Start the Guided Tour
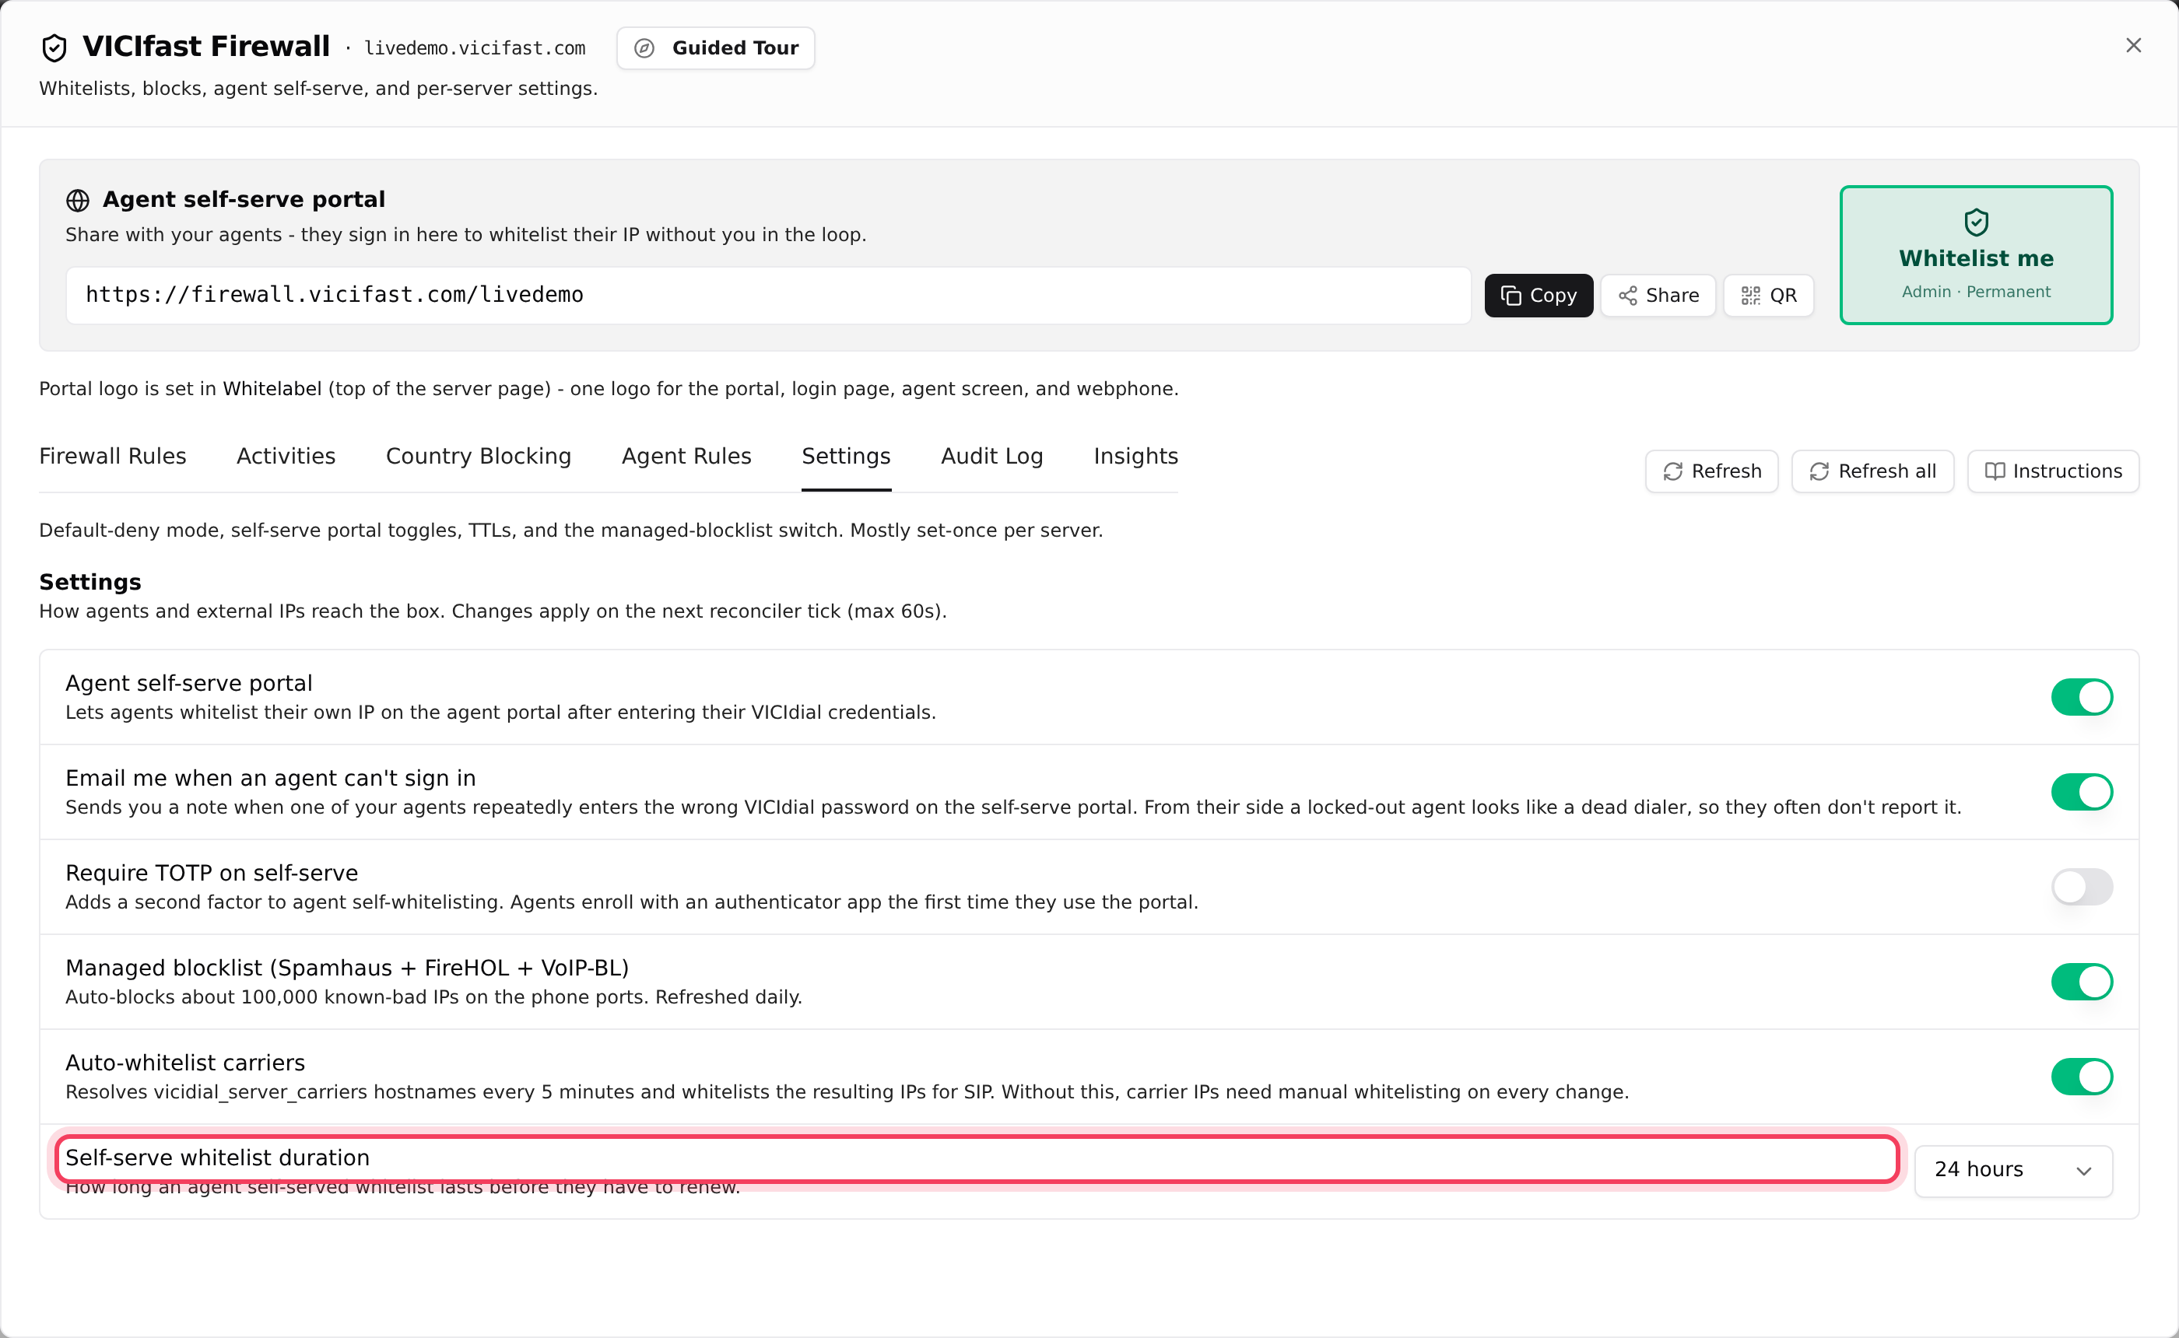The image size is (2179, 1338). point(715,47)
